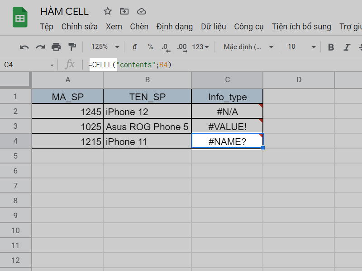362x271 pixels.
Task: Toggle italic formatting
Action: pos(347,47)
